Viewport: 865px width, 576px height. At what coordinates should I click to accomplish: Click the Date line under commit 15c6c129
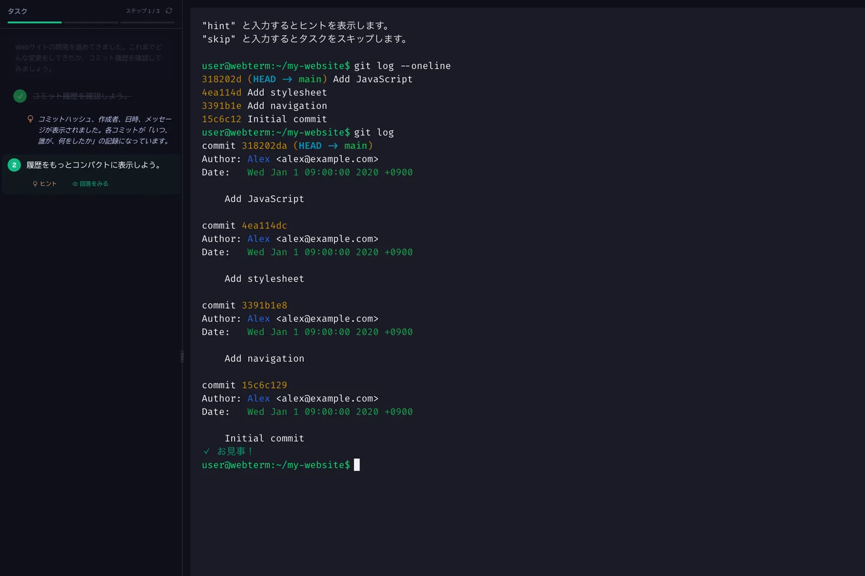307,412
